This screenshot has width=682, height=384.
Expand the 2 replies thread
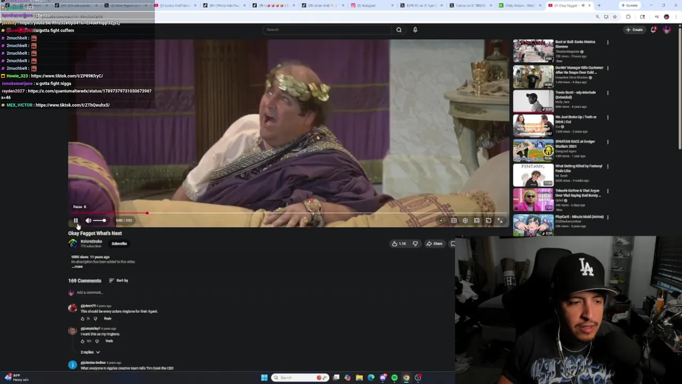pyautogui.click(x=90, y=352)
